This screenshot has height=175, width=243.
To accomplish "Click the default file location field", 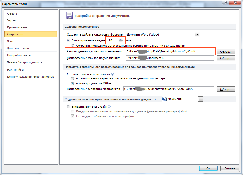I will (170, 58).
